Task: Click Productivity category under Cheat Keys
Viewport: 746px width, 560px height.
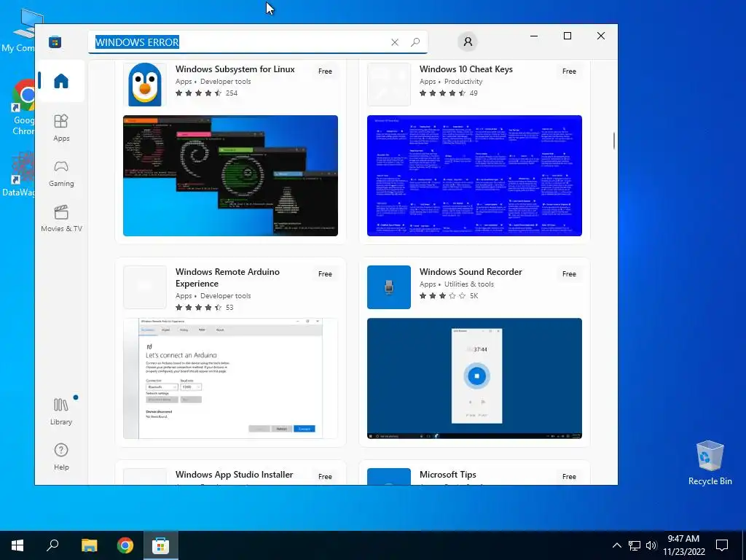Action: [463, 82]
